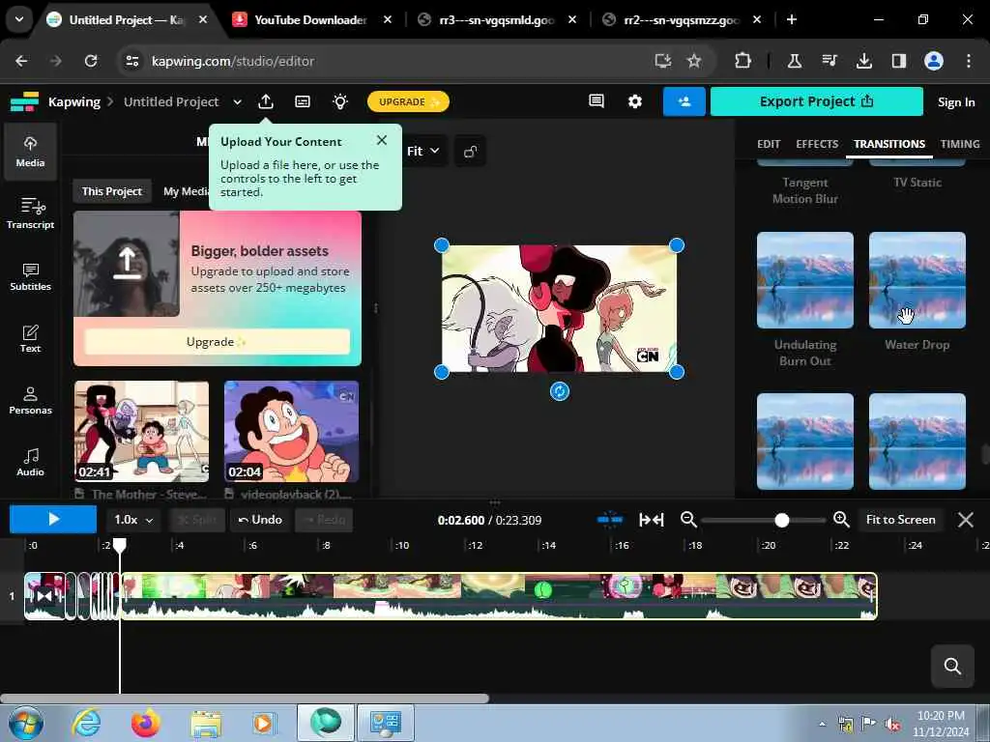Select the My Media tab
The width and height of the screenshot is (990, 742).
pyautogui.click(x=186, y=191)
